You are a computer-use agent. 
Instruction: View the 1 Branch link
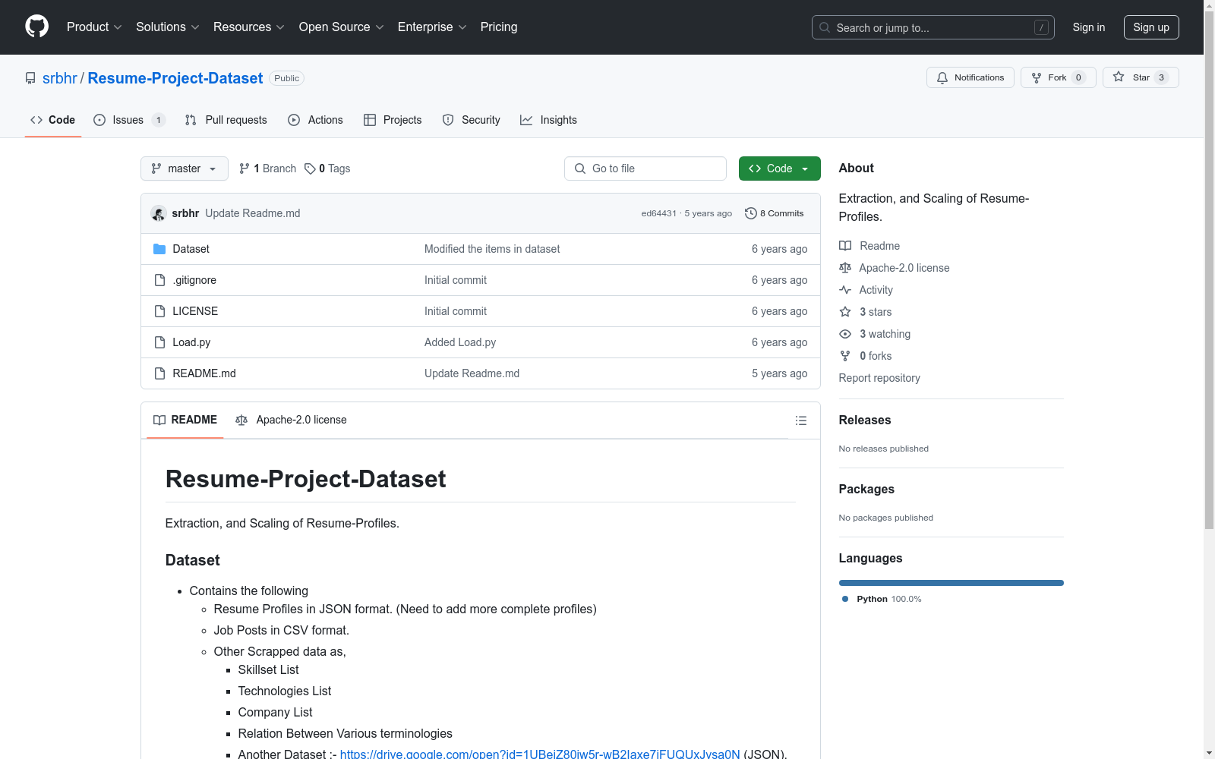(267, 168)
